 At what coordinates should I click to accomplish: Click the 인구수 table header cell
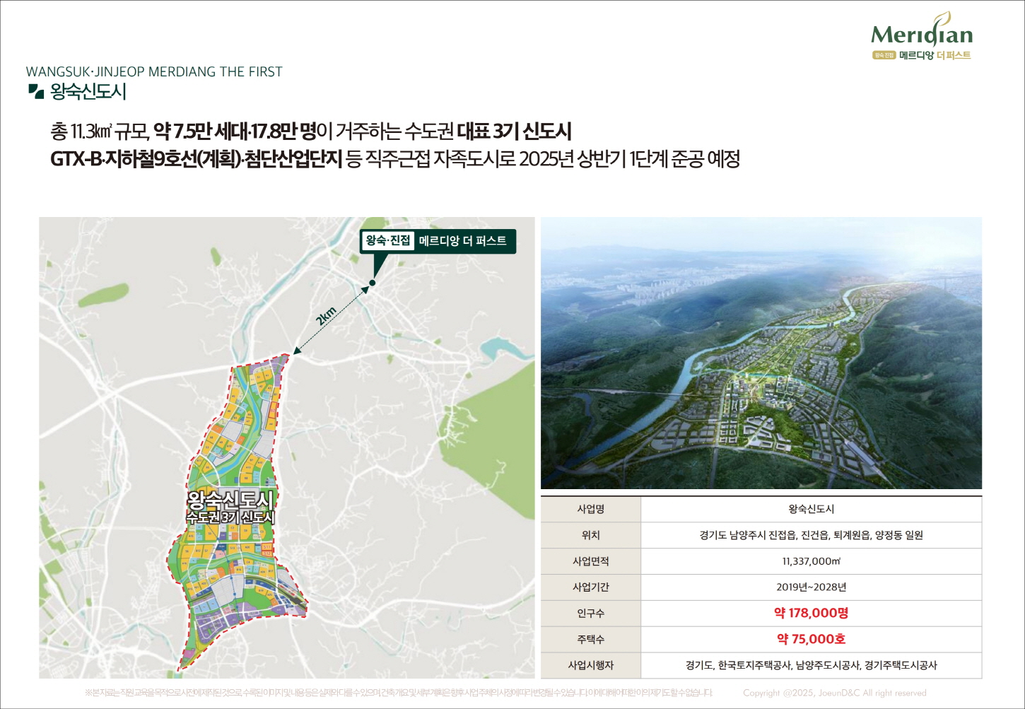pos(591,613)
